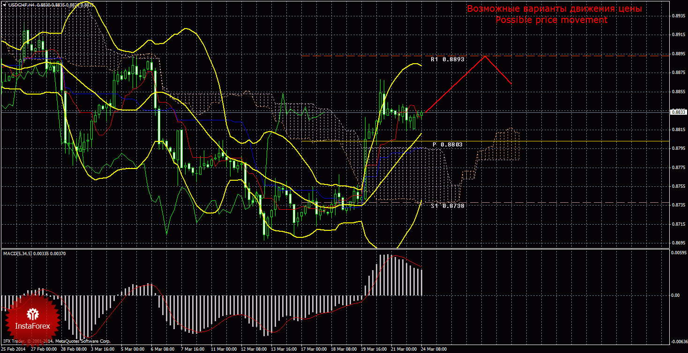Click the S1 0.8738 support label
Screen dimensions: 688x353
coord(448,206)
